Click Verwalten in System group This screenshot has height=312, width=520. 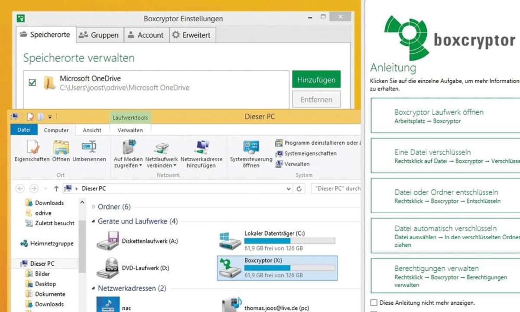pos(292,164)
